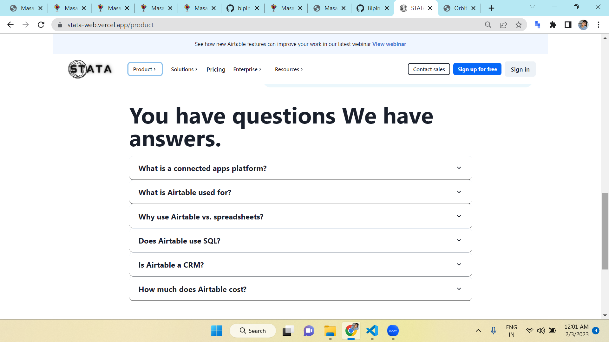Open the zoom-out magnifier in the address bar
Image resolution: width=609 pixels, height=342 pixels.
click(488, 25)
